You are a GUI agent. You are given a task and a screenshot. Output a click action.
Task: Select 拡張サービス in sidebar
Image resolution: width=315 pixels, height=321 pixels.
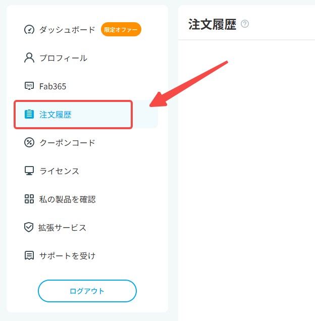(x=63, y=228)
